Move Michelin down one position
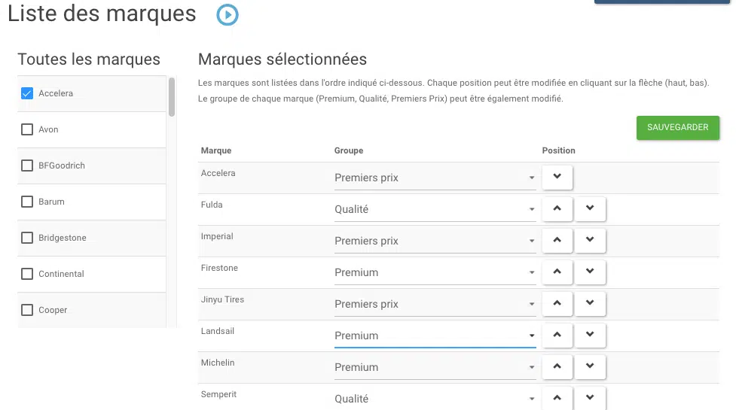The height and width of the screenshot is (410, 736). [x=590, y=367]
